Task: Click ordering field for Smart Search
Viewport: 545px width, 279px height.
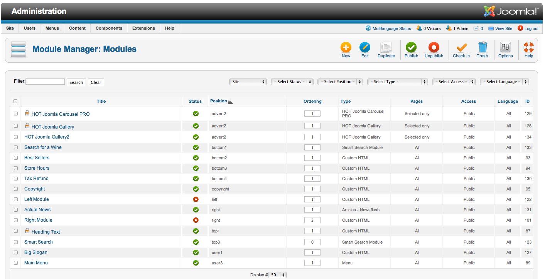Action: [312, 242]
